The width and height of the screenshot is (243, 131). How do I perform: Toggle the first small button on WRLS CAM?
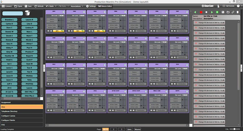point(151,110)
